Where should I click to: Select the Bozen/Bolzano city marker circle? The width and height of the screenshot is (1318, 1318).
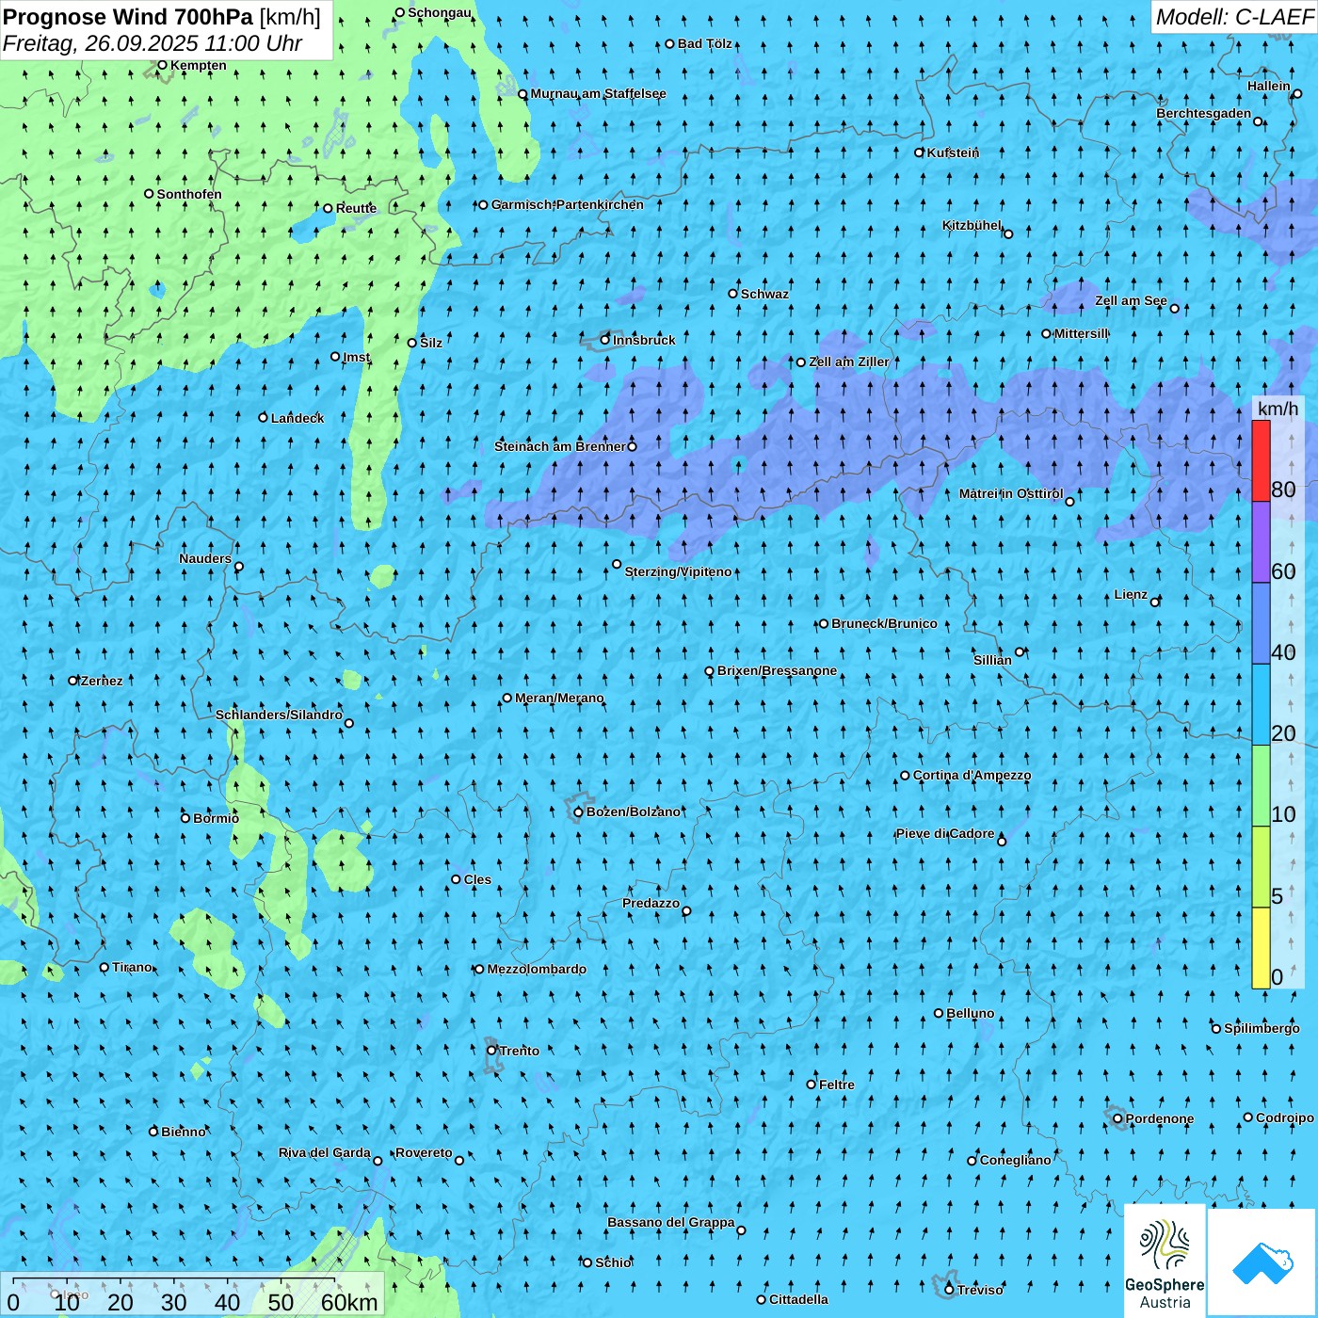pos(579,812)
